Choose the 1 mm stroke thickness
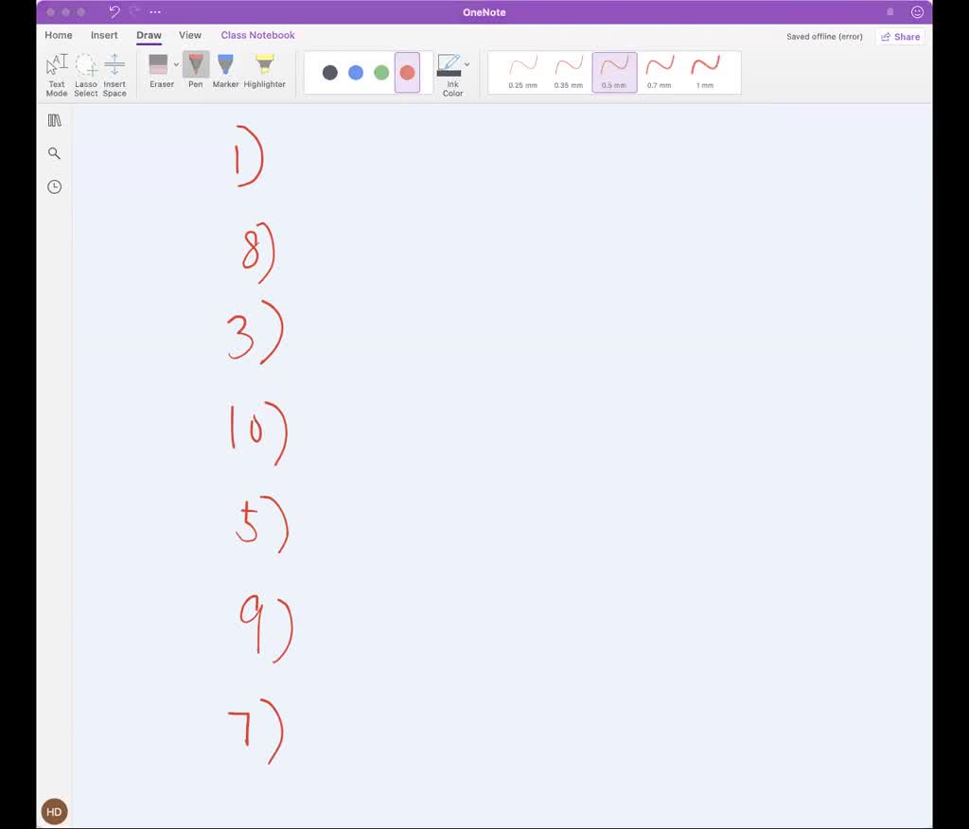The image size is (969, 829). 705,72
